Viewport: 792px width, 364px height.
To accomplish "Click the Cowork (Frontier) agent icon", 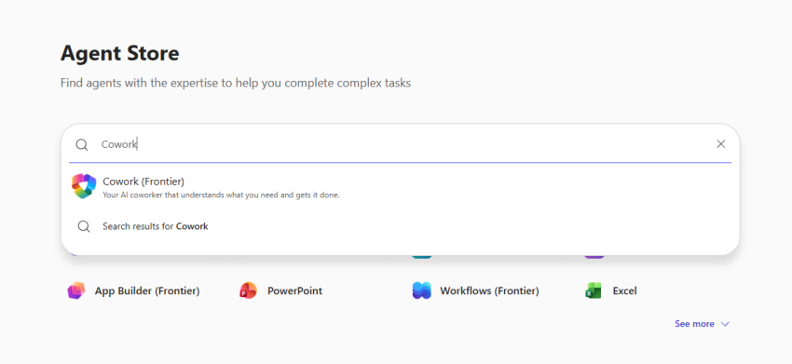I will coord(84,186).
